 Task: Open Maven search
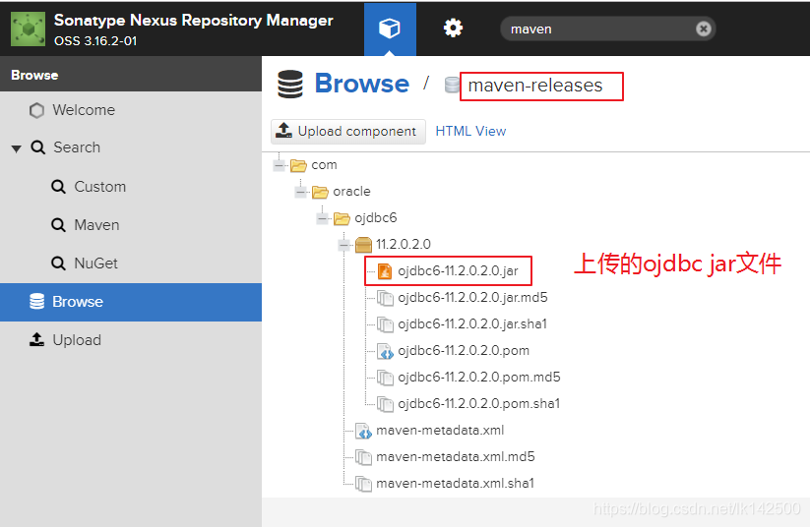point(96,225)
